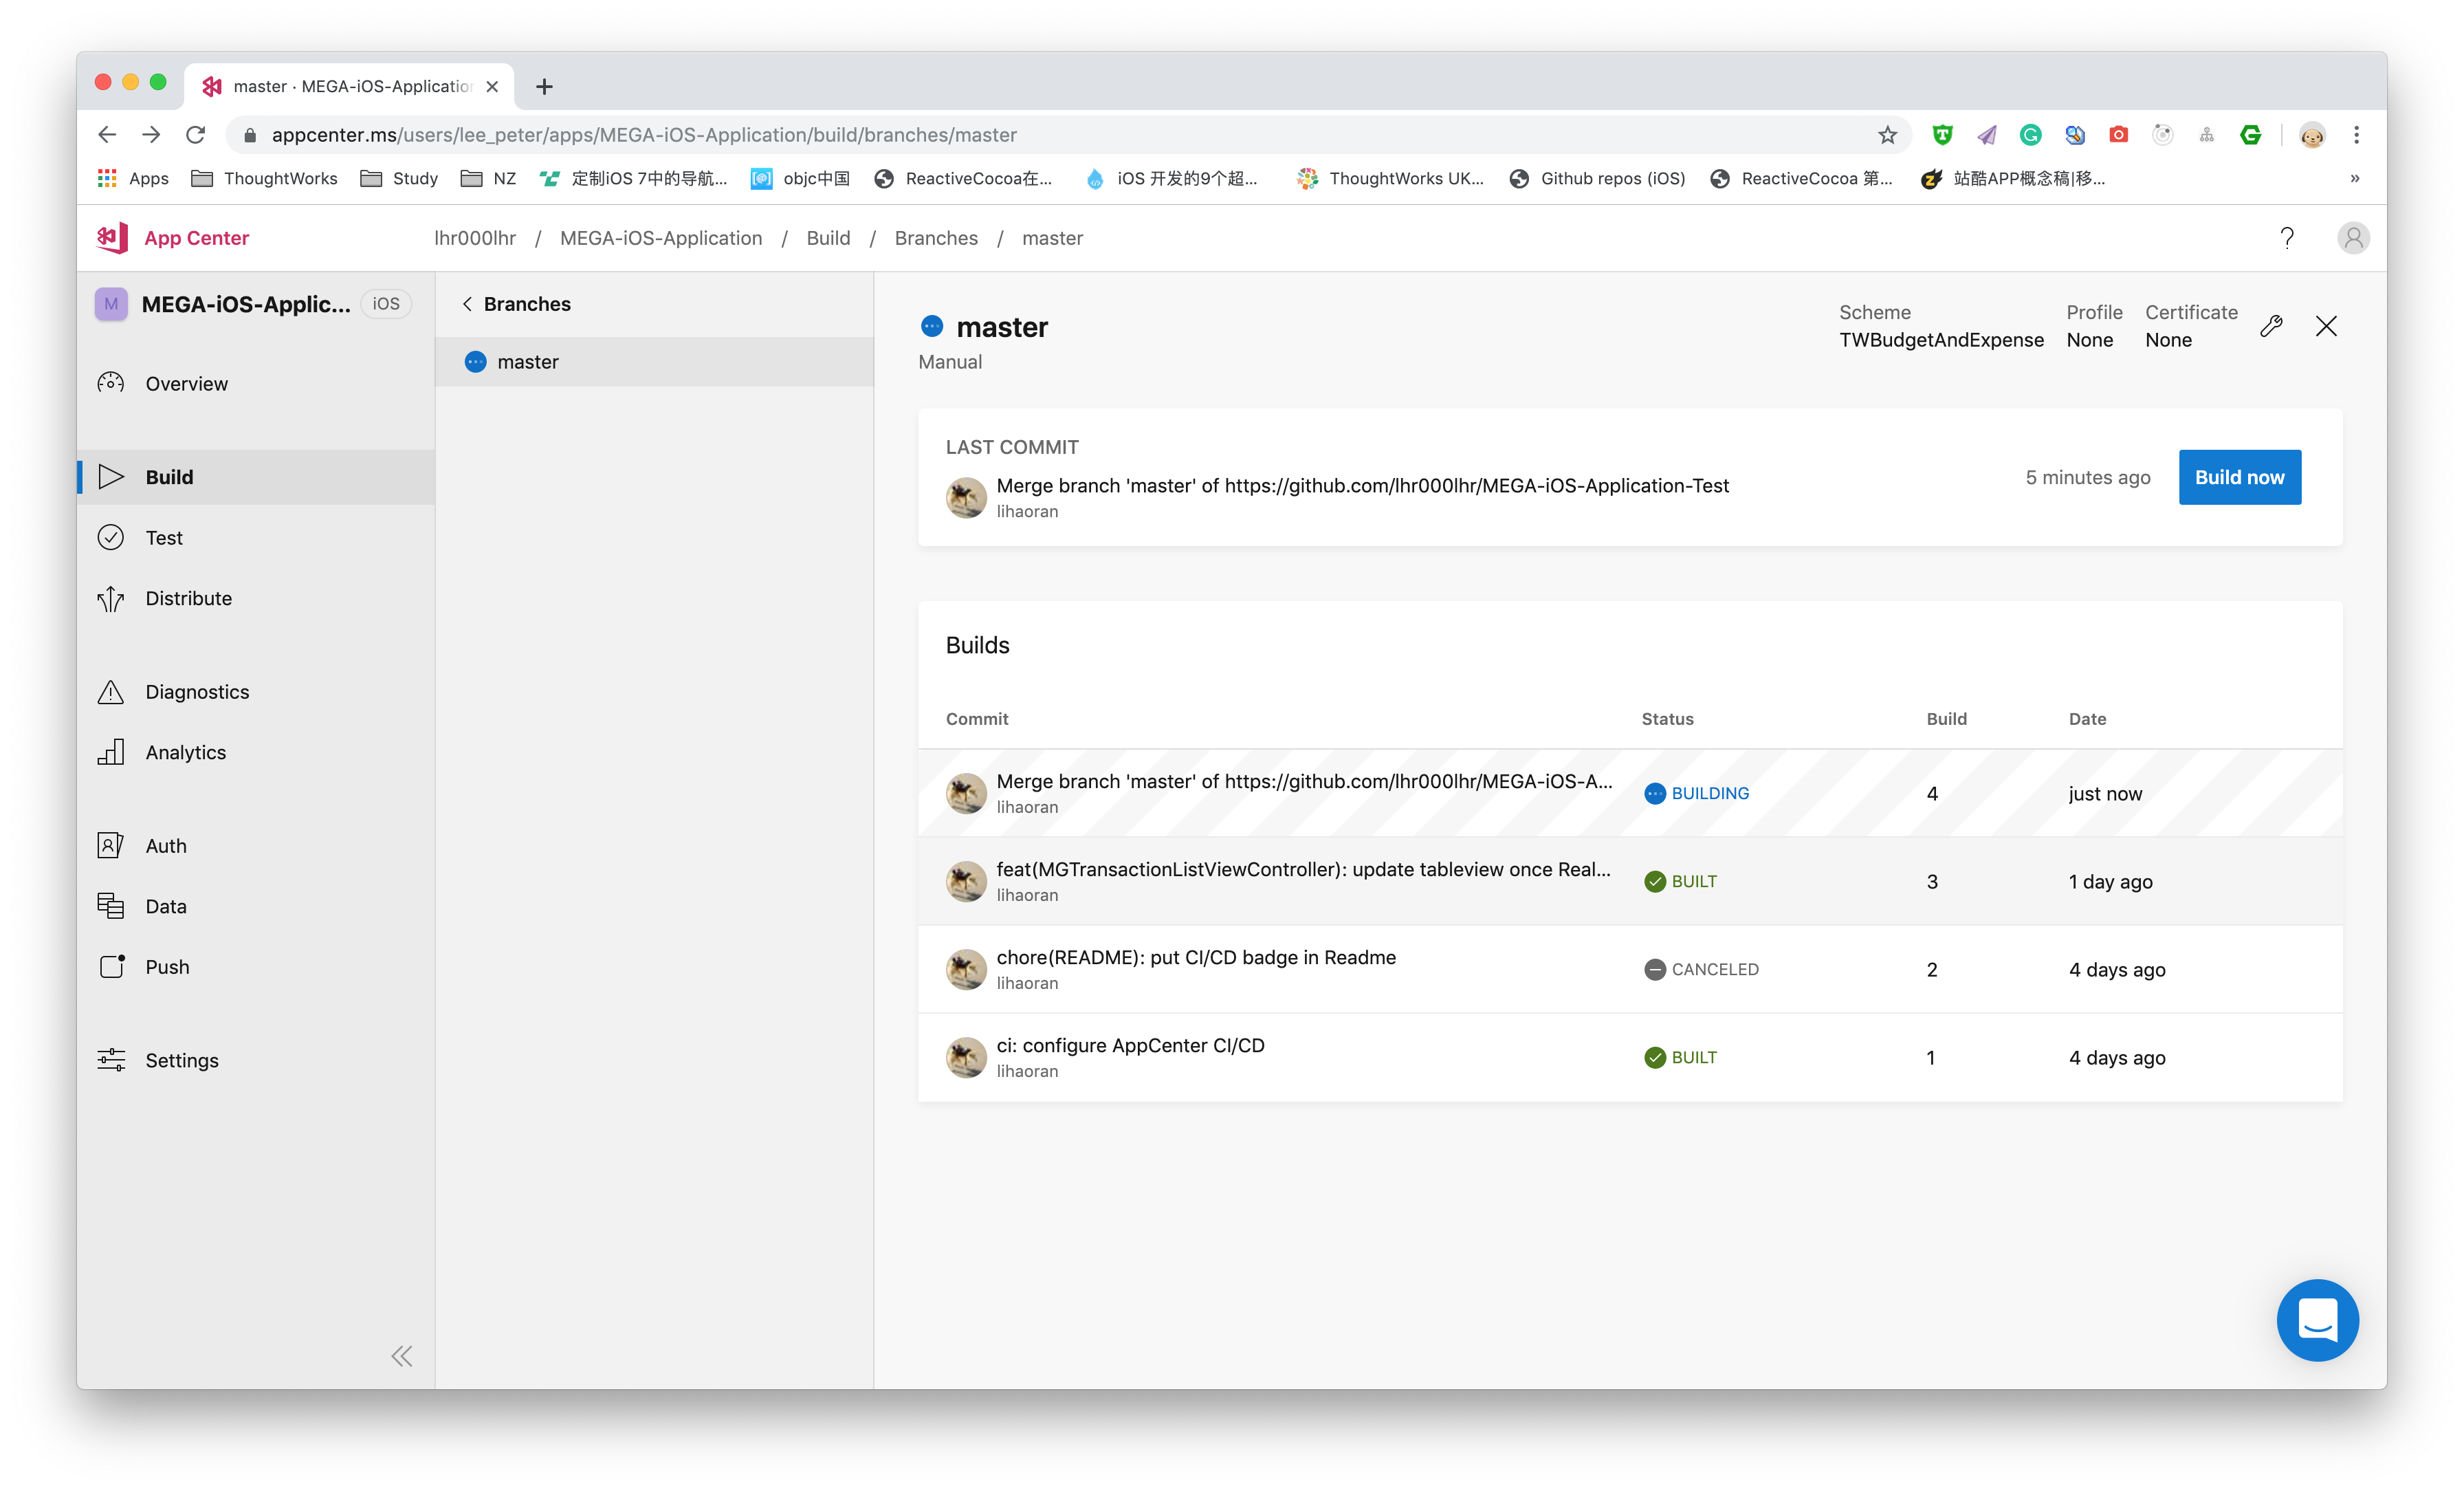
Task: Open build 4 with BUILDING status
Action: (x=1629, y=794)
